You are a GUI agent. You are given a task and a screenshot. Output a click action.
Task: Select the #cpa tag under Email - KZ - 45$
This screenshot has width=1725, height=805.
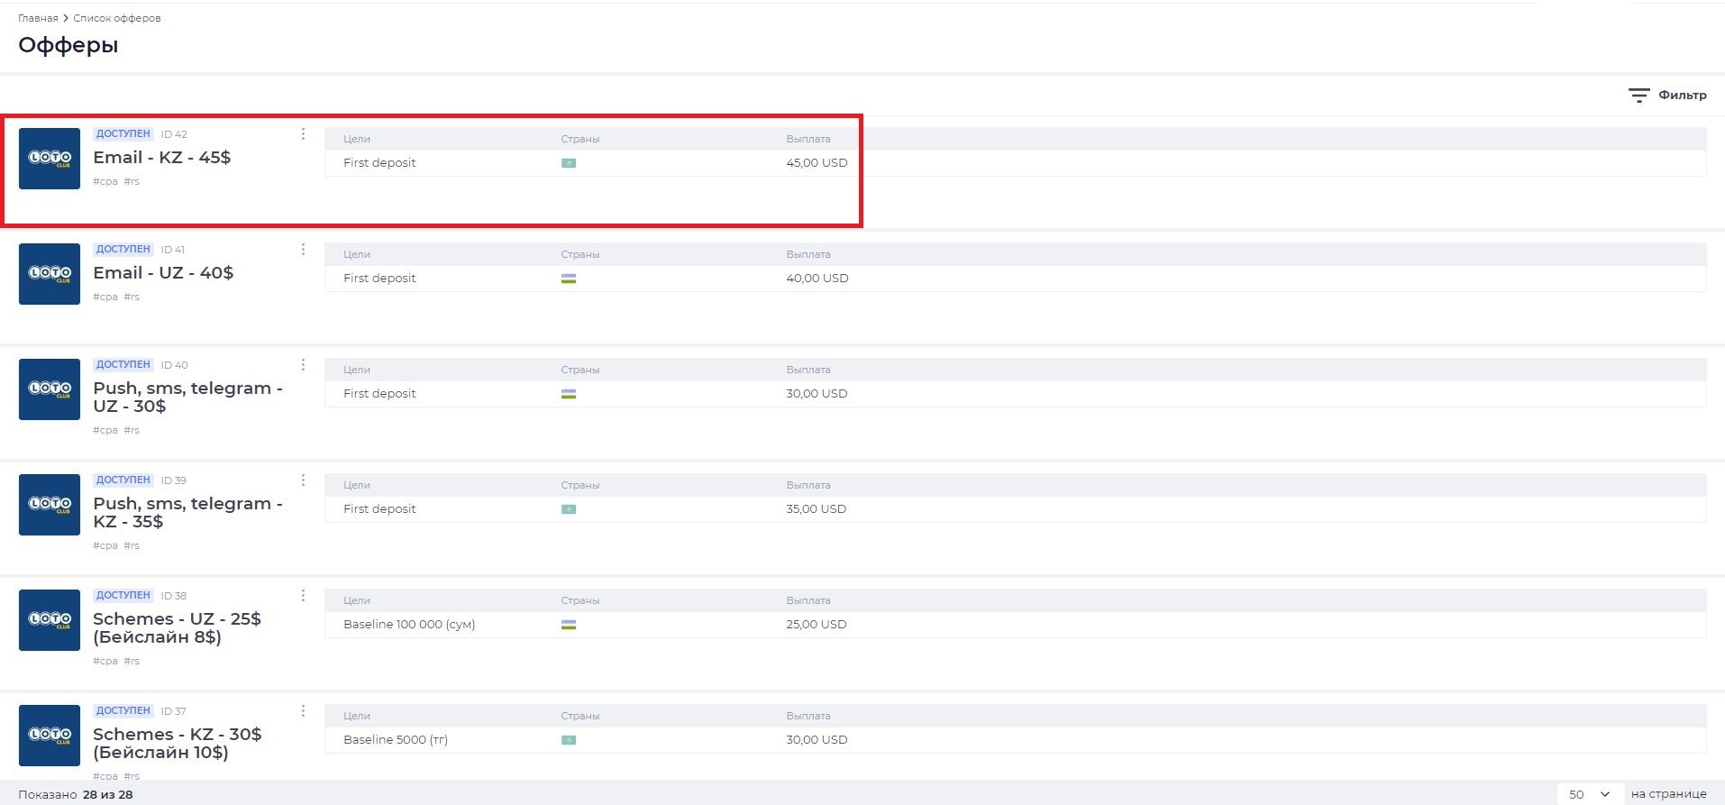point(105,181)
